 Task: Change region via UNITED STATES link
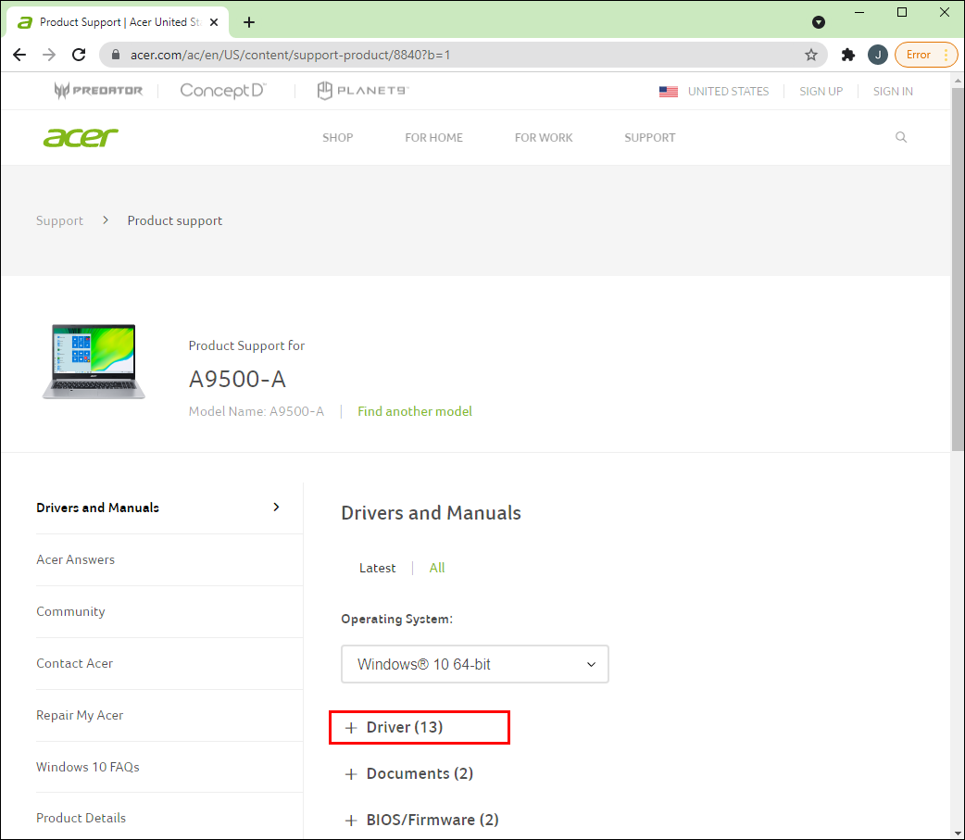728,92
